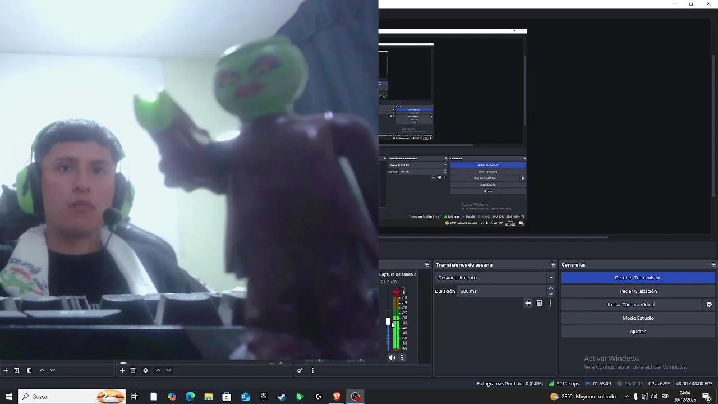Viewport: 718px width, 404px height.
Task: Click the preview horizontal scrollbar
Action: click(x=494, y=237)
